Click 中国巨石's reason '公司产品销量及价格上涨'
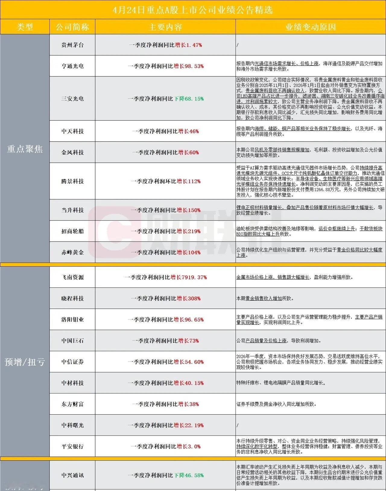 [x=279, y=341]
